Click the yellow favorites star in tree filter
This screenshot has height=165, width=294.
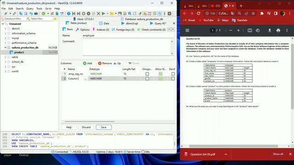click(x=55, y=19)
